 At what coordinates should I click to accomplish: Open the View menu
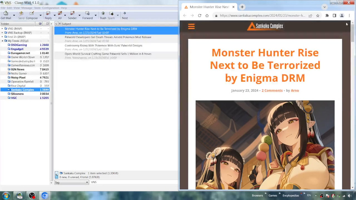17,8
